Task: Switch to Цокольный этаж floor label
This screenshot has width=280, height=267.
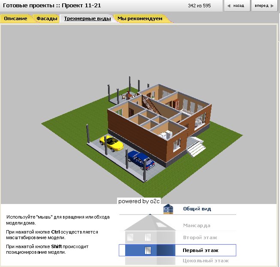Action: 205,261
